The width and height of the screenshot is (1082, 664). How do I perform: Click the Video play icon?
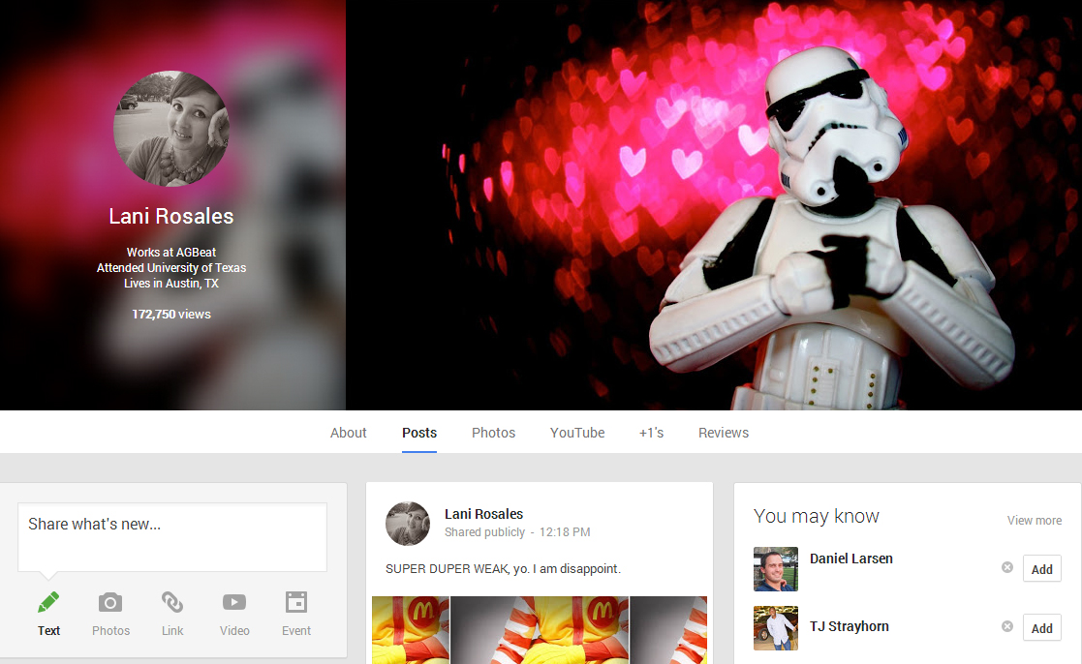tap(234, 603)
